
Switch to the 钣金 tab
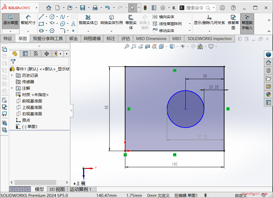(x=73, y=38)
